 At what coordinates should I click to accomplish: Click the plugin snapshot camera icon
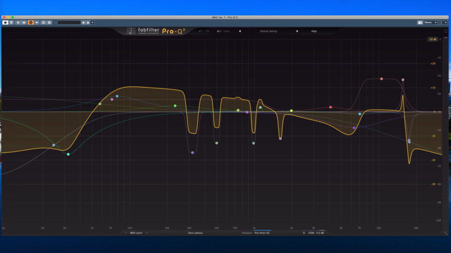[x=420, y=22]
